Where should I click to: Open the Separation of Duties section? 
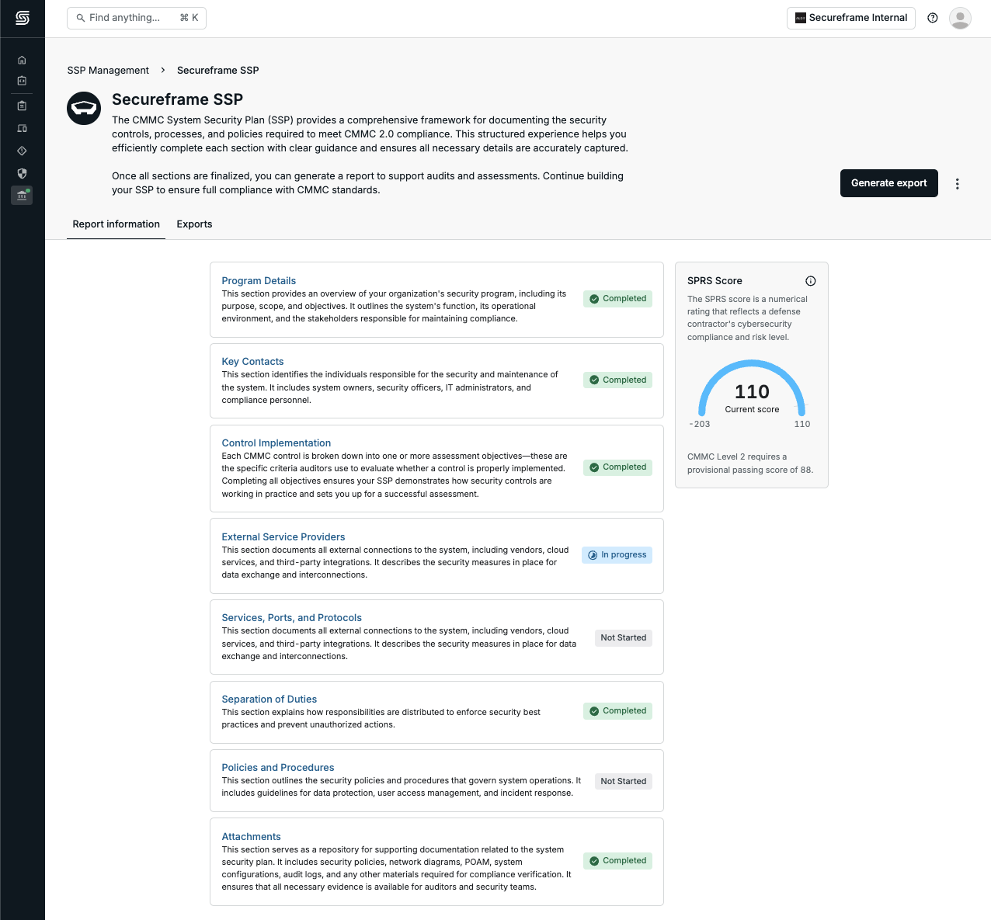pyautogui.click(x=269, y=699)
